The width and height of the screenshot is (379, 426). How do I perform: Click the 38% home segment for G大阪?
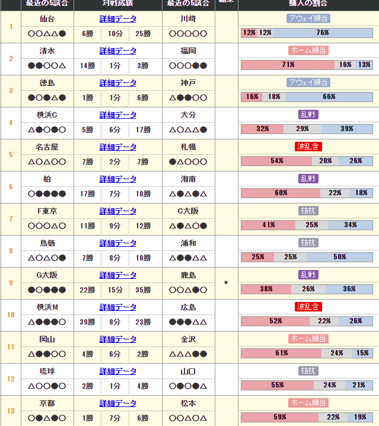point(266,290)
